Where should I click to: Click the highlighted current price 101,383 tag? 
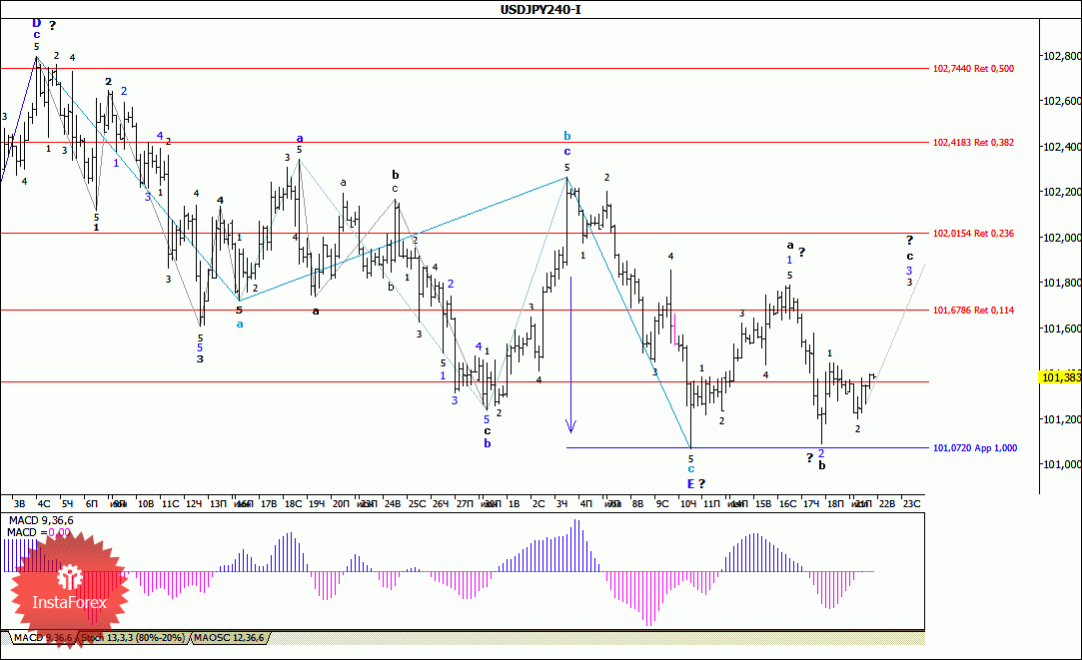[1060, 377]
